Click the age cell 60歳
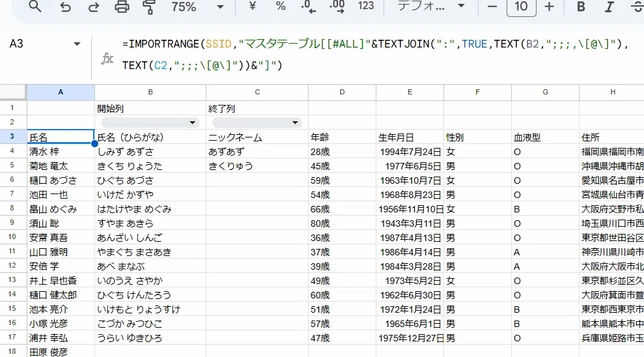The height and width of the screenshot is (357, 644). pyautogui.click(x=342, y=295)
